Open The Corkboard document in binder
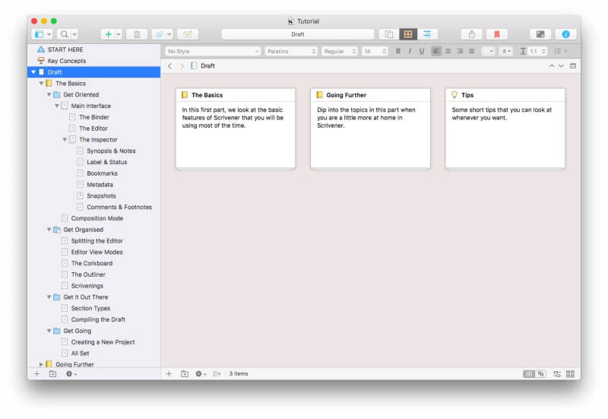608x419 pixels. pos(93,263)
